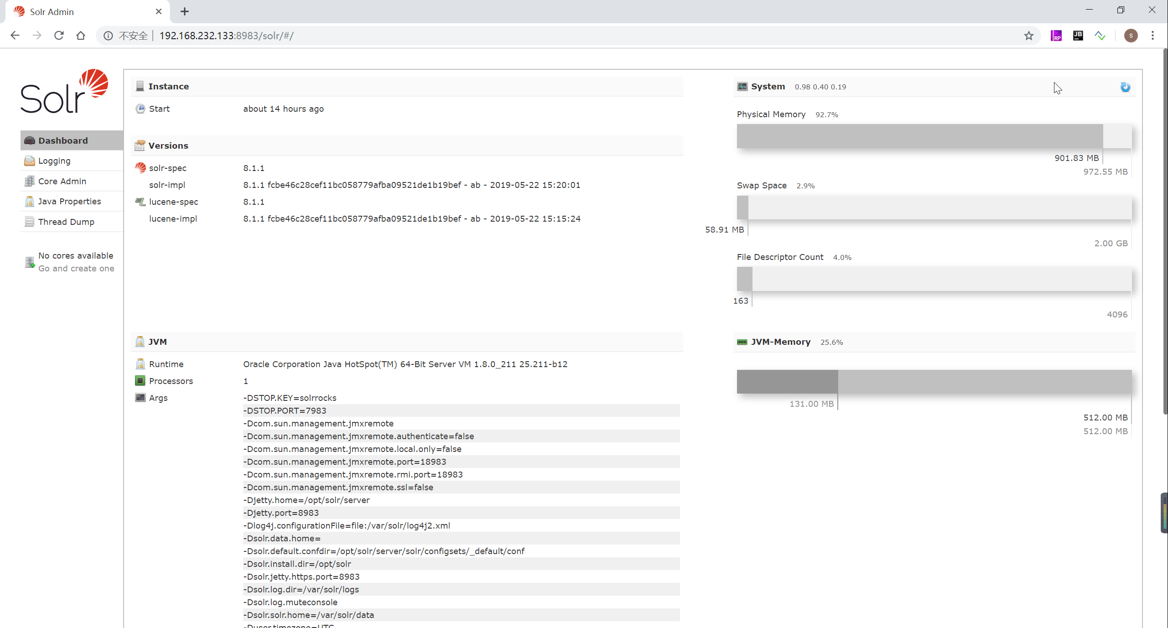Click the Dashboard gauge icon in sidebar
1168x628 pixels.
pyautogui.click(x=30, y=140)
